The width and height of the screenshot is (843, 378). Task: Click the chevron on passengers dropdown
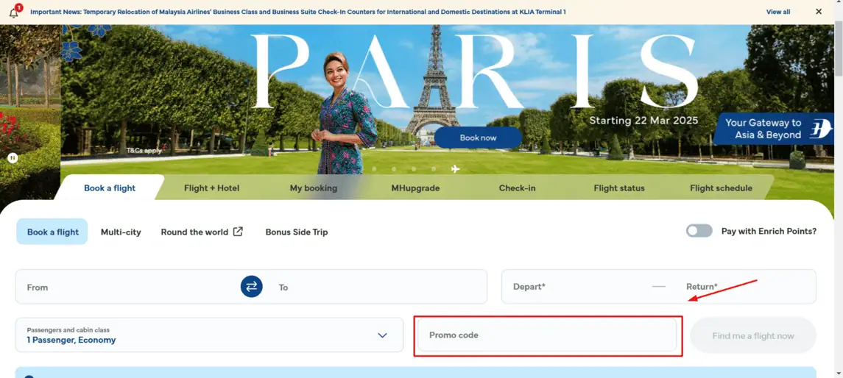coord(382,335)
